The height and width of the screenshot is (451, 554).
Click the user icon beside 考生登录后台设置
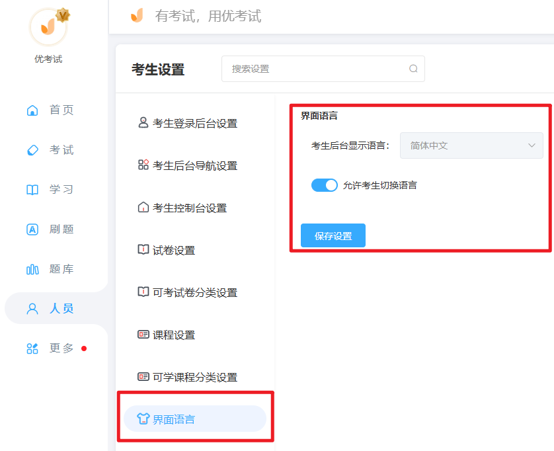click(x=143, y=122)
